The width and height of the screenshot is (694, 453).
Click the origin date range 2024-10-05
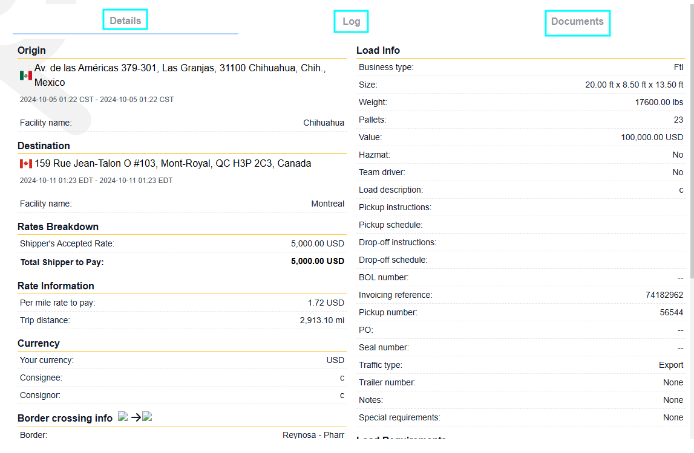coord(96,100)
